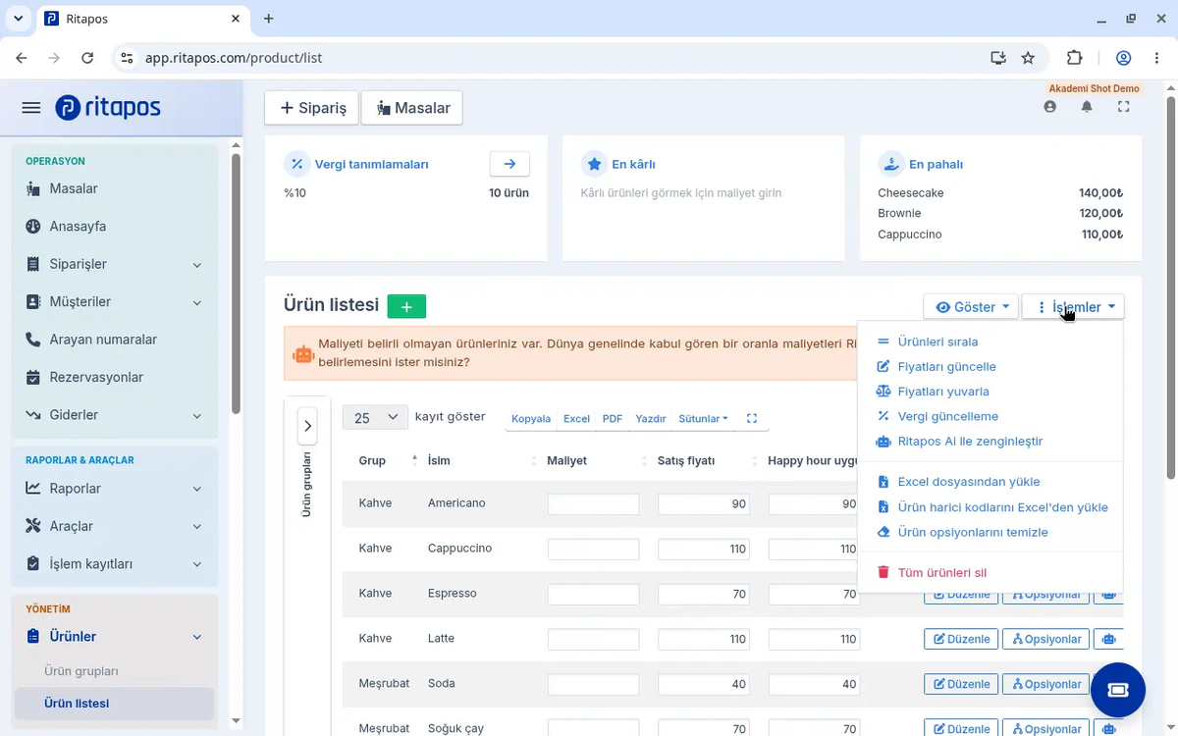Viewport: 1178px width, 736px height.
Task: Click Americano Maliyet input field
Action: click(593, 503)
